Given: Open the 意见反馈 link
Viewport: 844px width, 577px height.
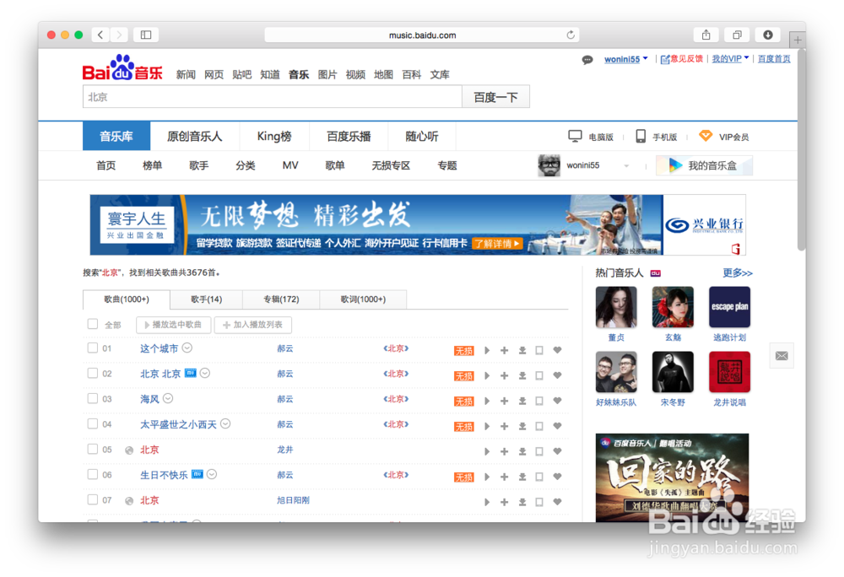Looking at the screenshot, I should coord(682,58).
